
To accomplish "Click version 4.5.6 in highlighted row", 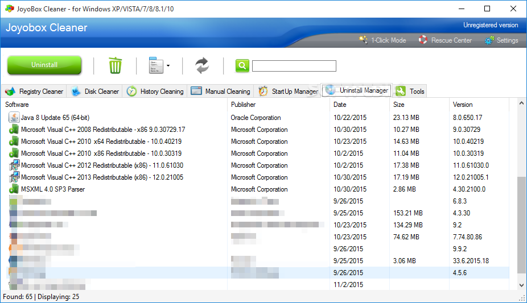I will click(459, 273).
